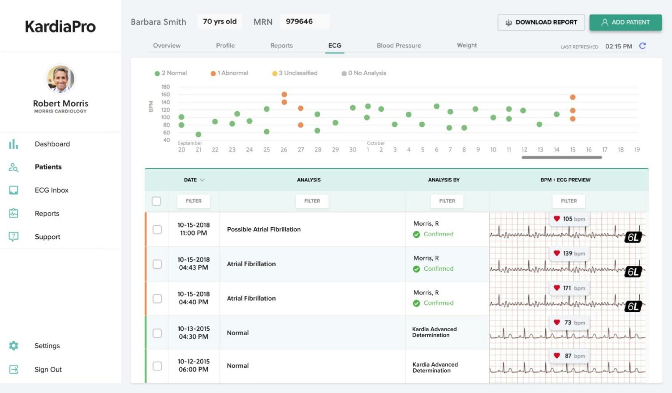The width and height of the screenshot is (672, 393).
Task: Go to Dashboard in the sidebar
Action: (x=52, y=144)
